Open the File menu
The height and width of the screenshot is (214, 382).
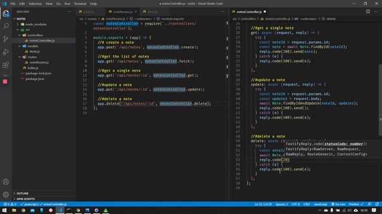click(x=13, y=4)
